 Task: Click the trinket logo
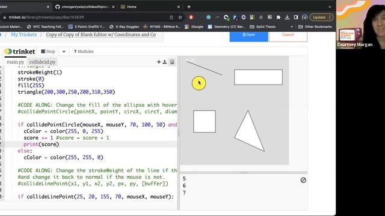click(20, 52)
